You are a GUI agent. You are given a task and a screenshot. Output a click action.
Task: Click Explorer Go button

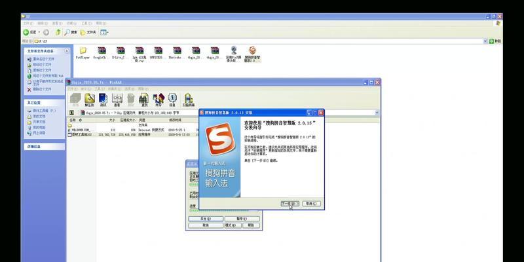[495, 41]
